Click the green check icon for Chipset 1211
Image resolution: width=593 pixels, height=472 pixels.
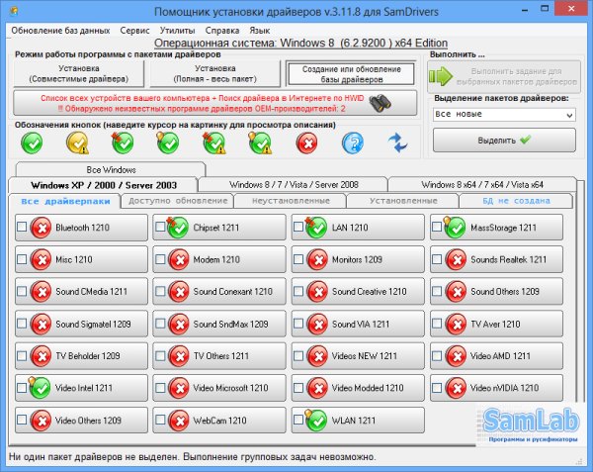pos(178,228)
